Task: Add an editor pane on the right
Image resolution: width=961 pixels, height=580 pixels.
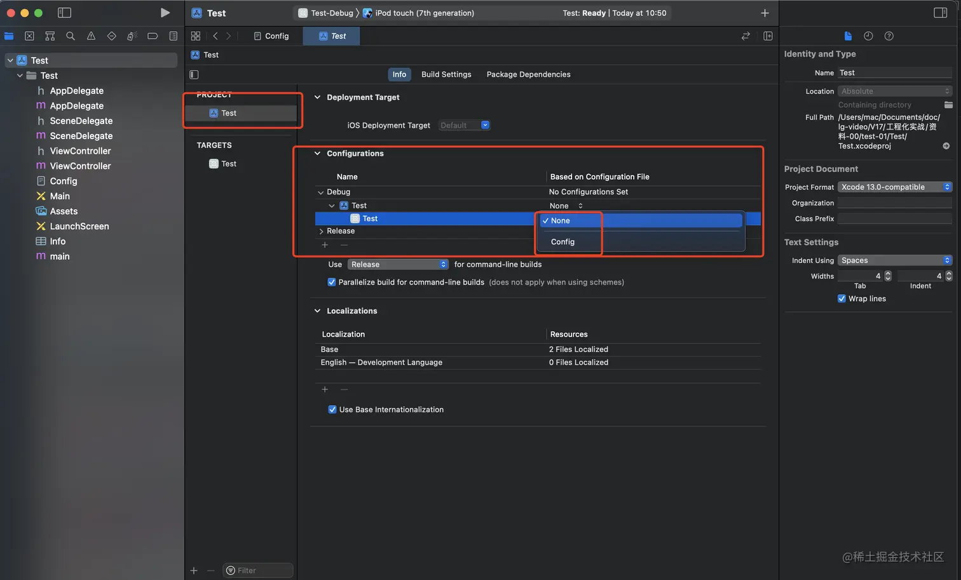Action: [768, 36]
